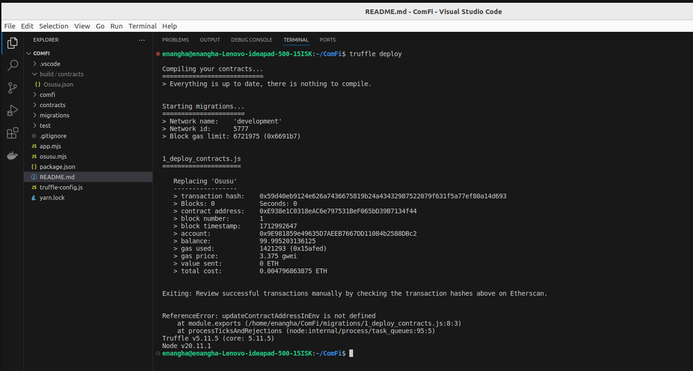Open the Selection menu
The width and height of the screenshot is (693, 371).
(x=54, y=26)
